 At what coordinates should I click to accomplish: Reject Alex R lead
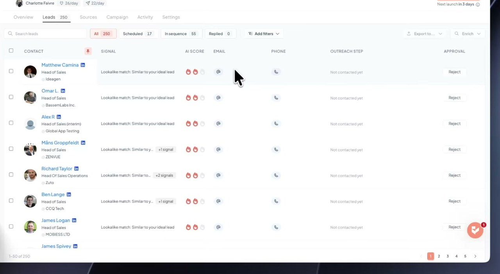(454, 123)
